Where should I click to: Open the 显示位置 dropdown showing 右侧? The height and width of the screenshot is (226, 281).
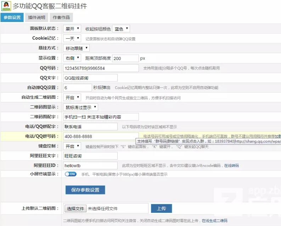pyautogui.click(x=72, y=58)
